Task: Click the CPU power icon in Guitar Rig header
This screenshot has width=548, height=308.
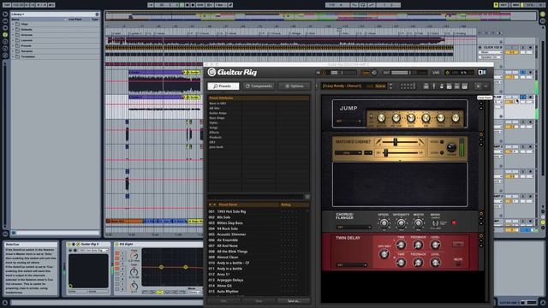Action: point(447,73)
